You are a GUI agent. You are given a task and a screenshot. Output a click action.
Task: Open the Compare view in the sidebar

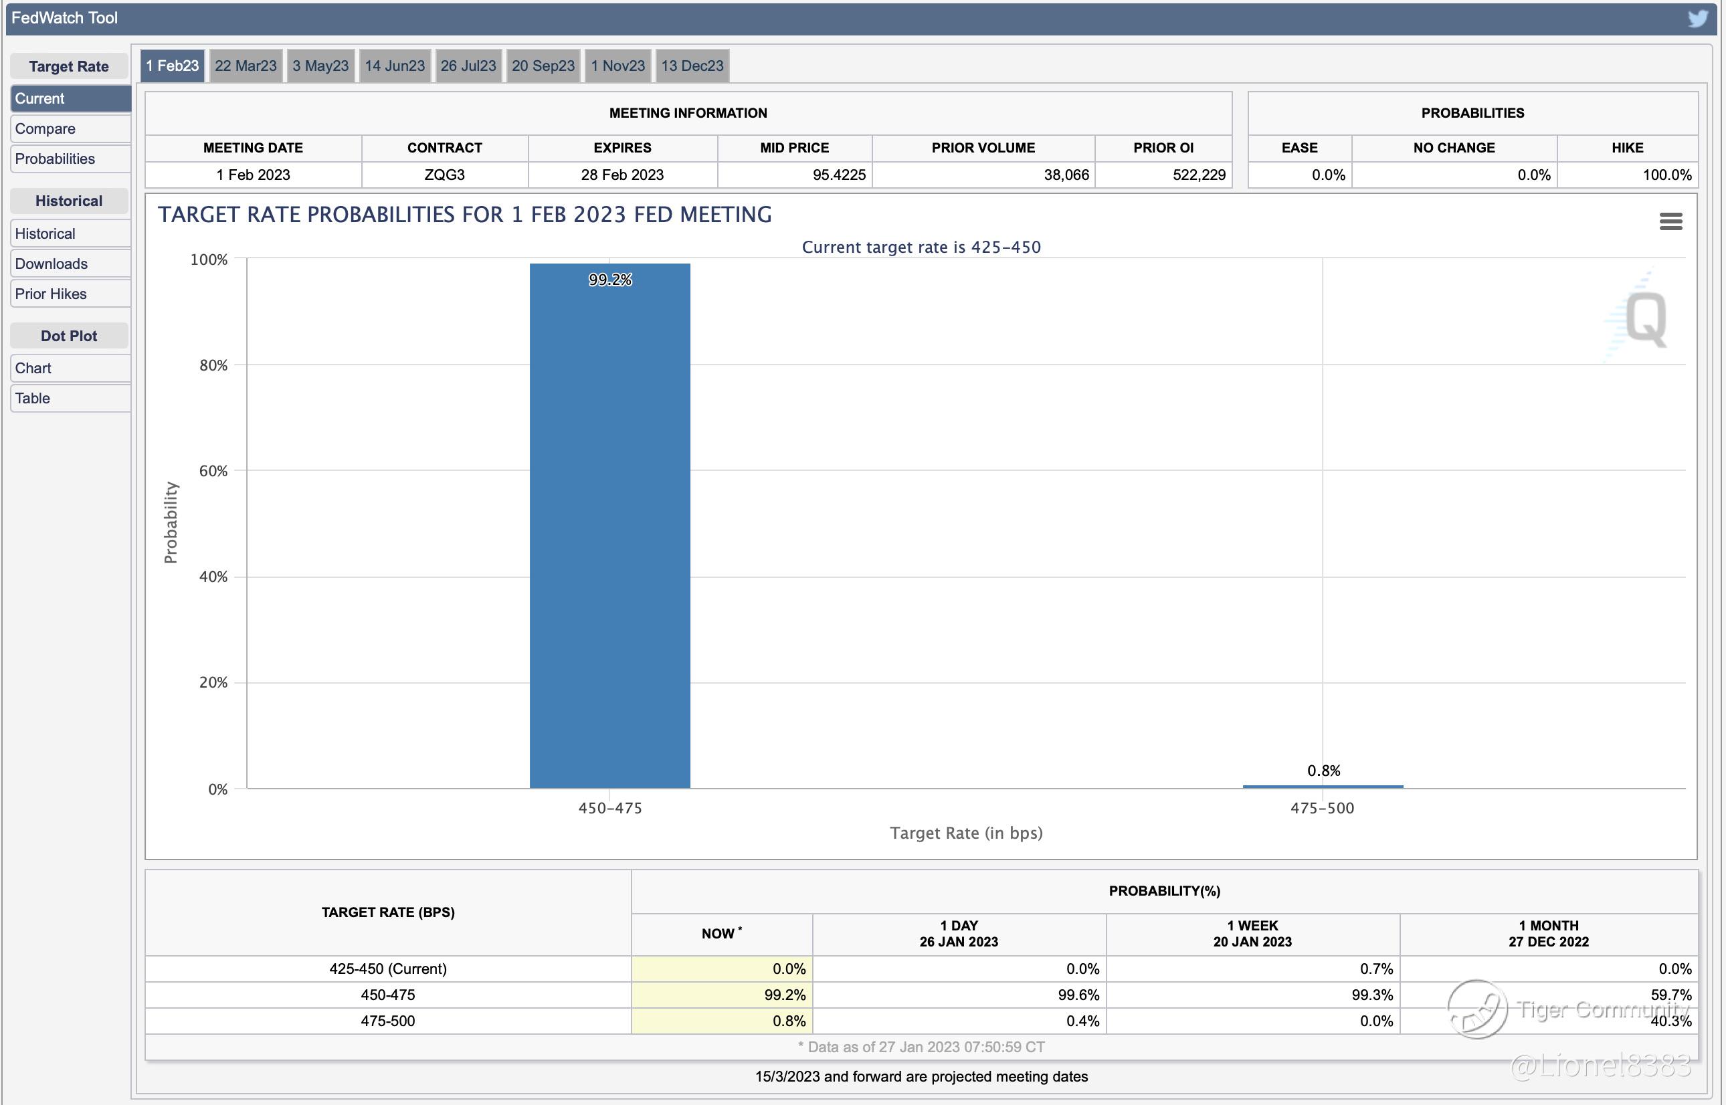point(70,129)
